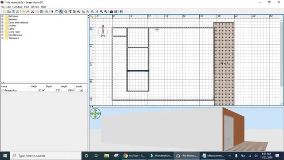Sort furniture list by Width column header
284x160 pixels.
click(37, 86)
